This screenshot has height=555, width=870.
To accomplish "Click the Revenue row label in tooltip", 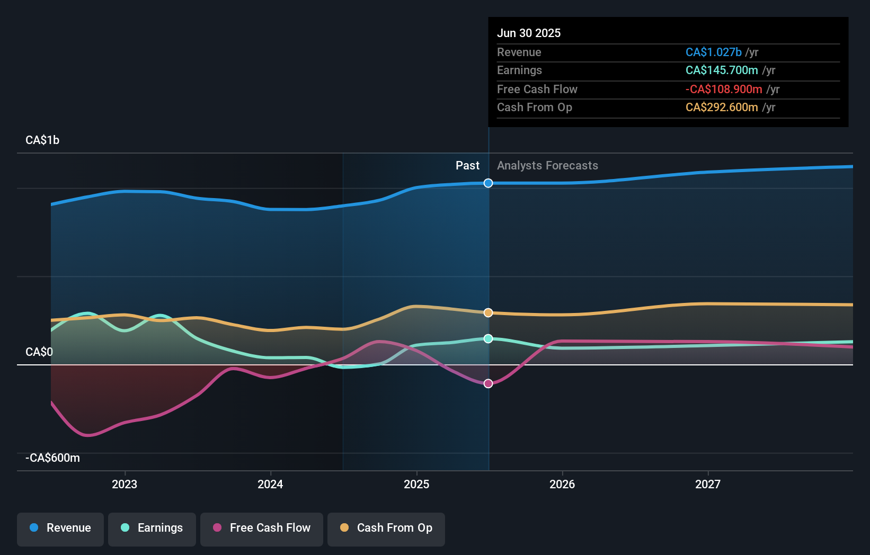I will [519, 52].
